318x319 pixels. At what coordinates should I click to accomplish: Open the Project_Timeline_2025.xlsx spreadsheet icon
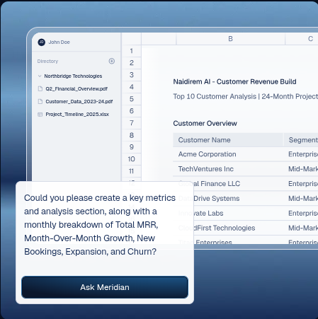pos(40,115)
